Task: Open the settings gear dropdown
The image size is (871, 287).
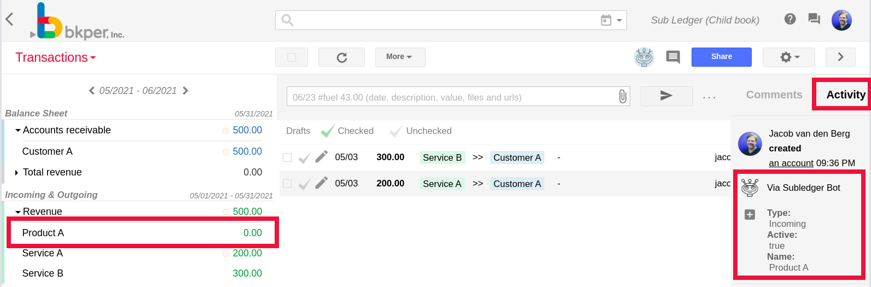Action: coord(788,57)
